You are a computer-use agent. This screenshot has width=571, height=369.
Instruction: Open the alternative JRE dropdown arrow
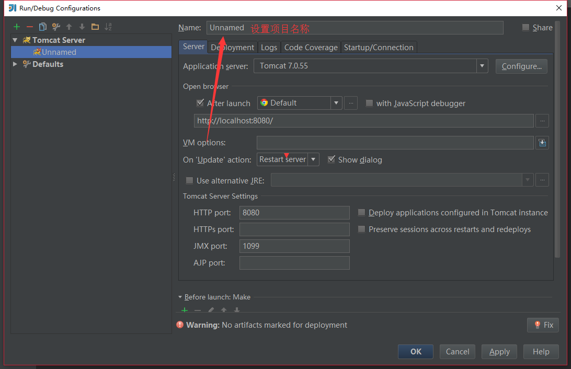pyautogui.click(x=528, y=180)
